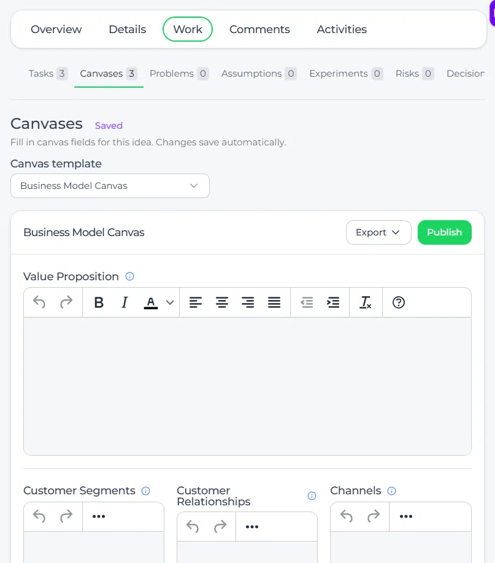Image resolution: width=495 pixels, height=563 pixels.
Task: Toggle italic formatting in Value Proposition
Action: point(125,302)
